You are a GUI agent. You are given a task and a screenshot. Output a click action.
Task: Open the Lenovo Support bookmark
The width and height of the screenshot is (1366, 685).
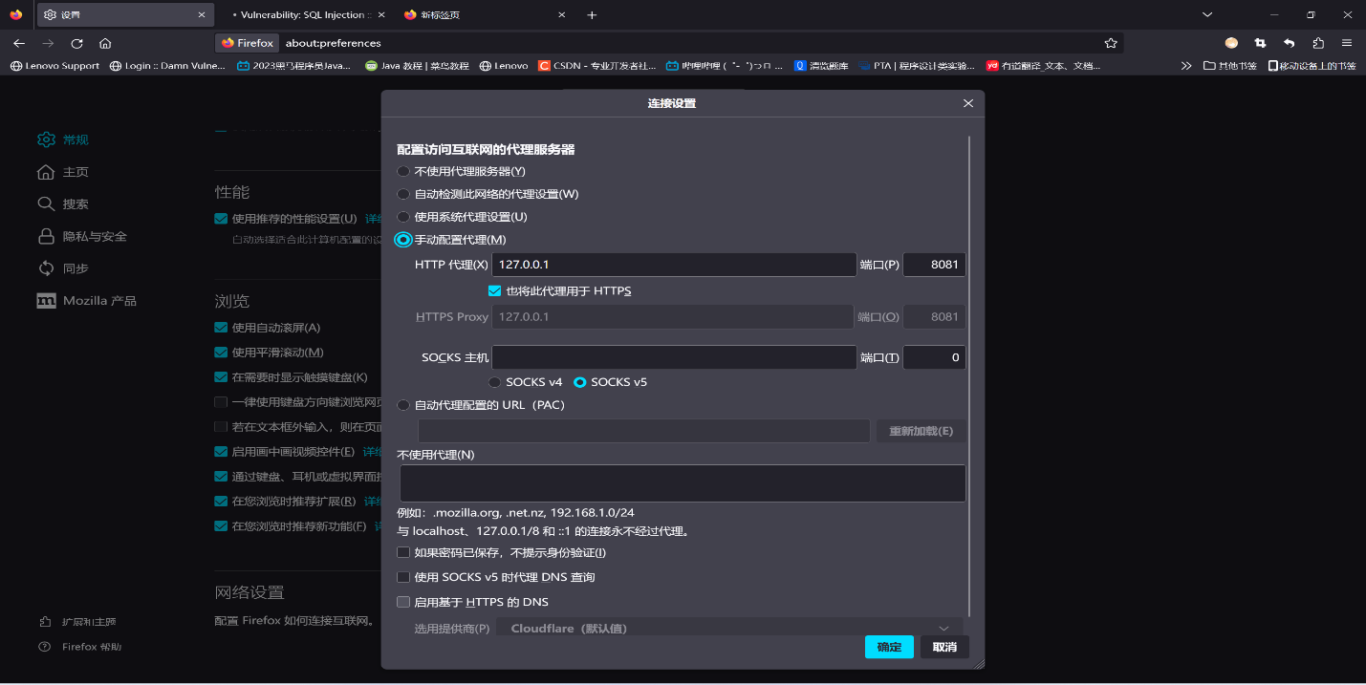54,66
